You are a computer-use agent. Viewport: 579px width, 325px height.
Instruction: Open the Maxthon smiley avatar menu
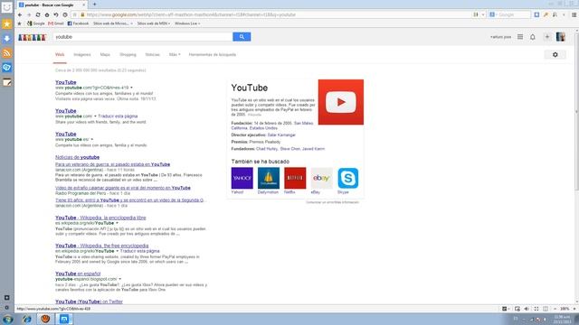click(x=7, y=7)
